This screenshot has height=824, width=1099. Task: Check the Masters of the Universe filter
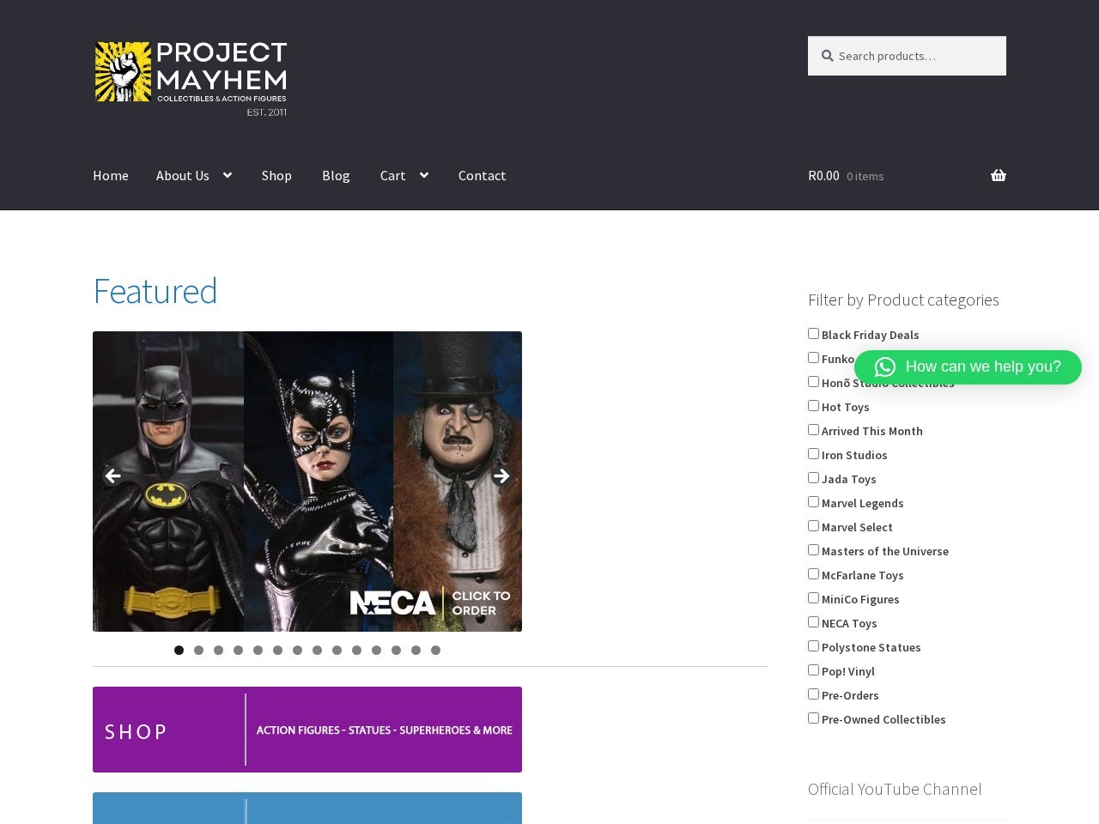point(813,549)
